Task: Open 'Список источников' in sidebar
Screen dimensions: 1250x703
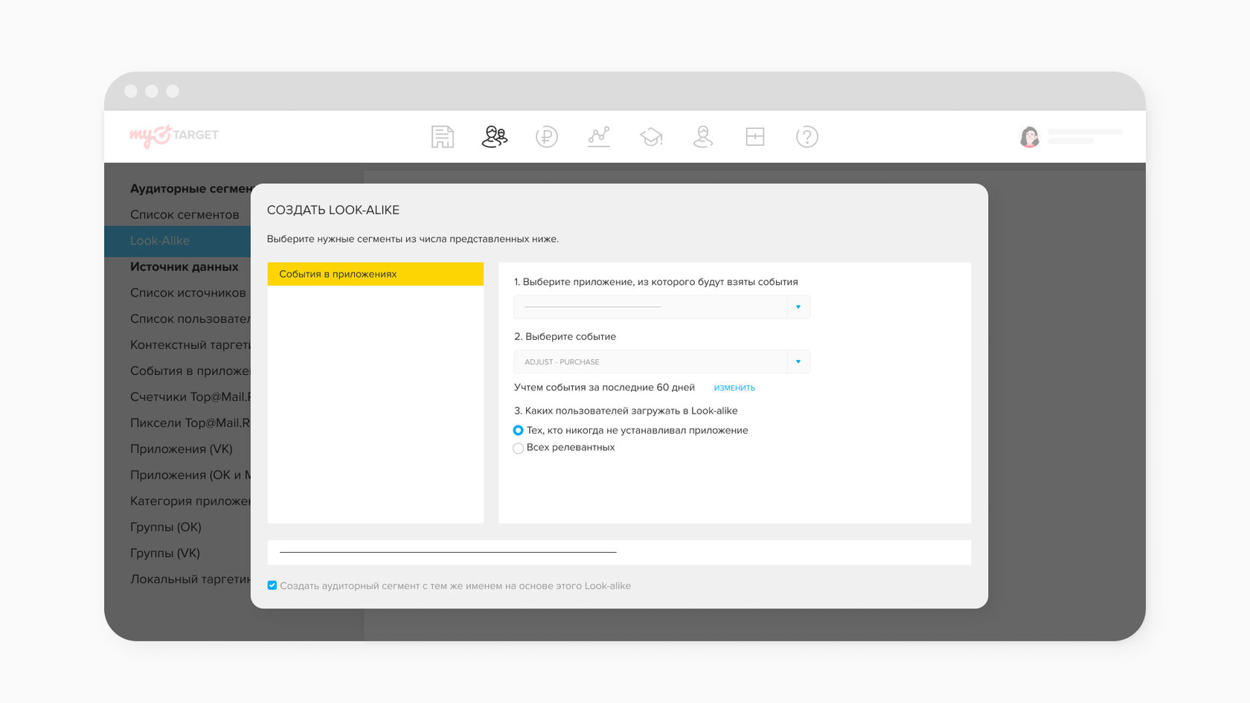Action: (188, 293)
